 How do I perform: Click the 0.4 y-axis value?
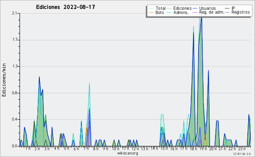(14, 120)
